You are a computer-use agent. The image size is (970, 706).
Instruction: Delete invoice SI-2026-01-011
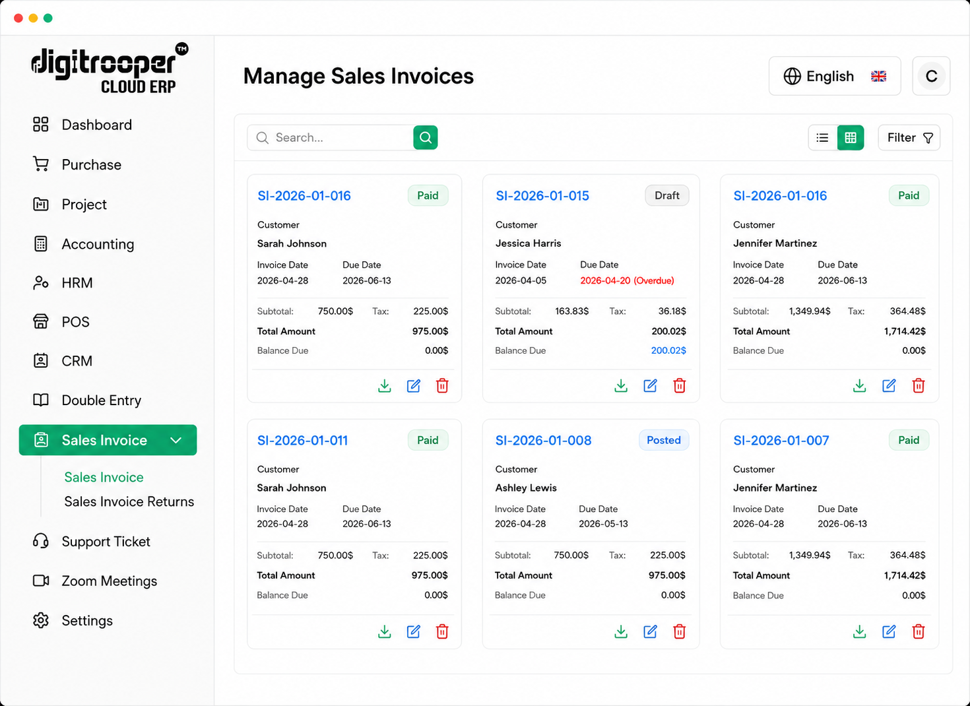(442, 631)
